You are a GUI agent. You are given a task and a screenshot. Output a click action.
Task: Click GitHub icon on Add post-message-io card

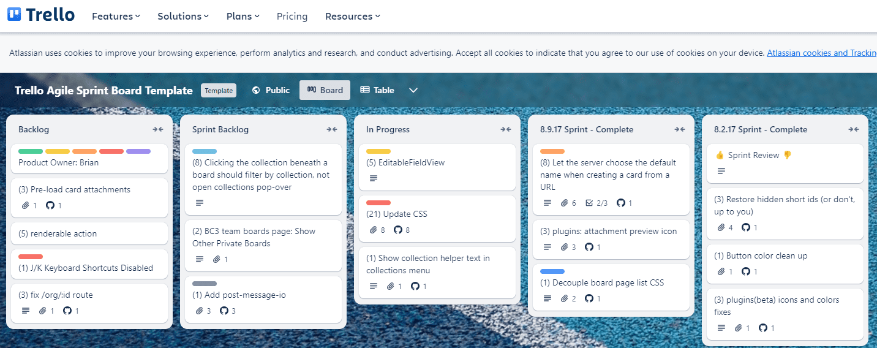click(224, 311)
